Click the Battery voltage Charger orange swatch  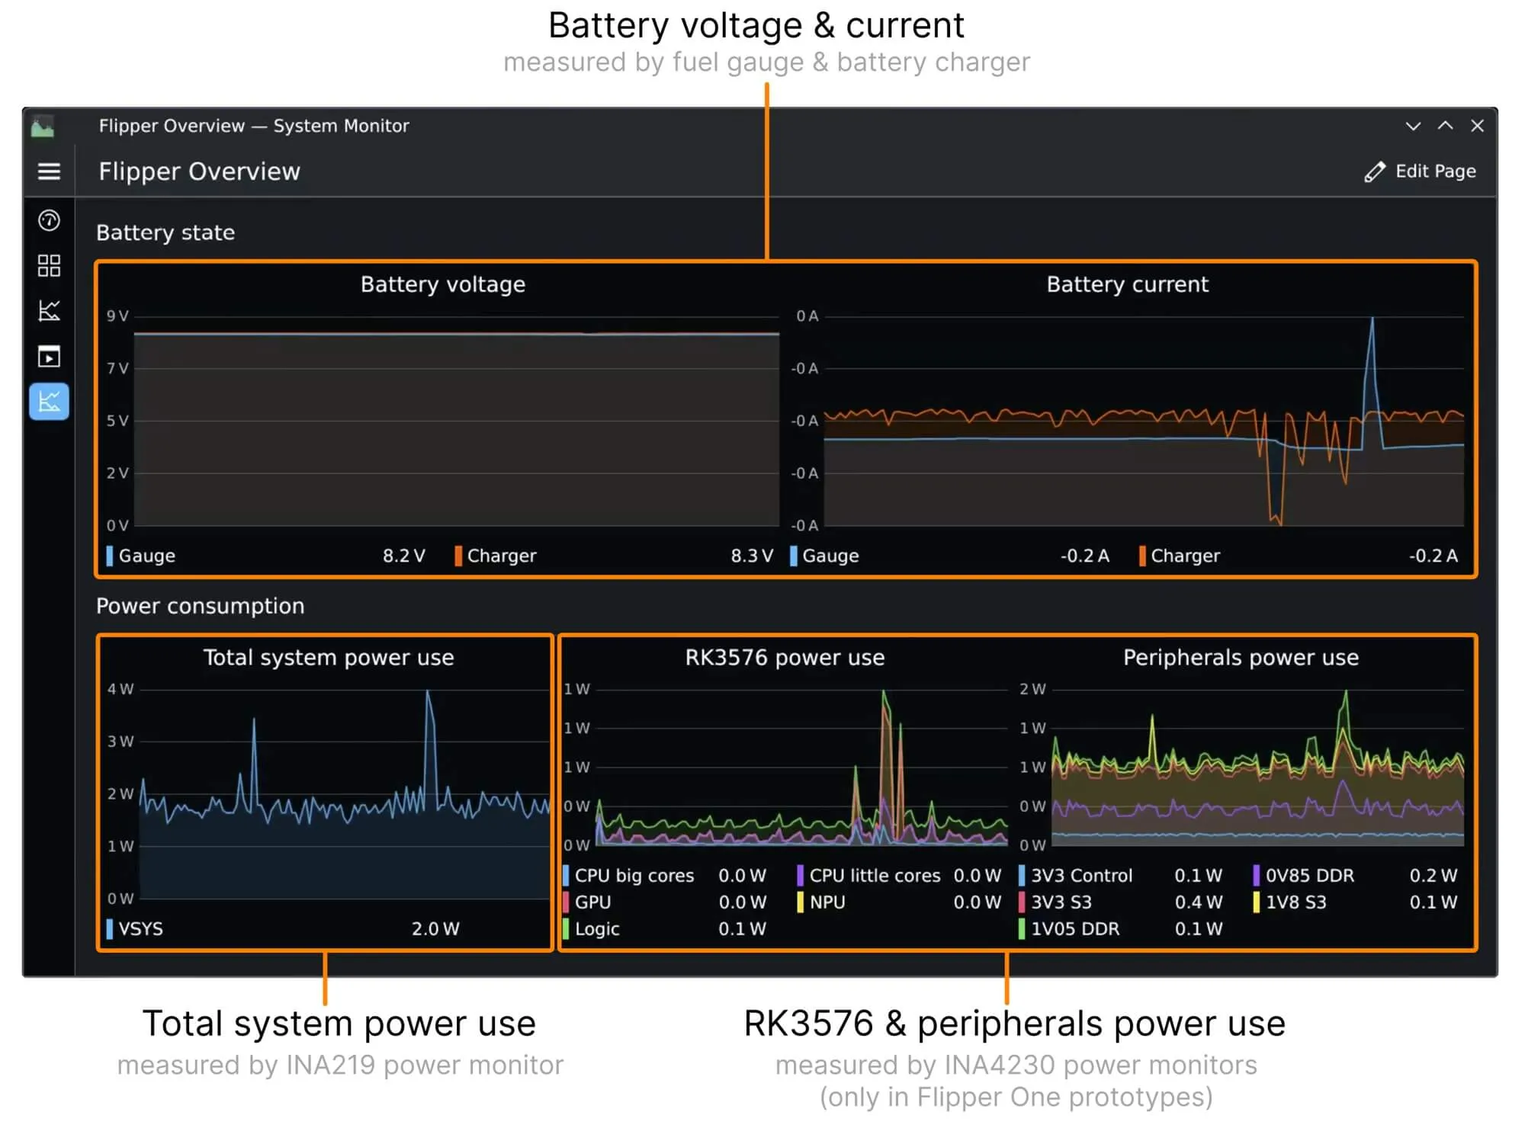458,556
